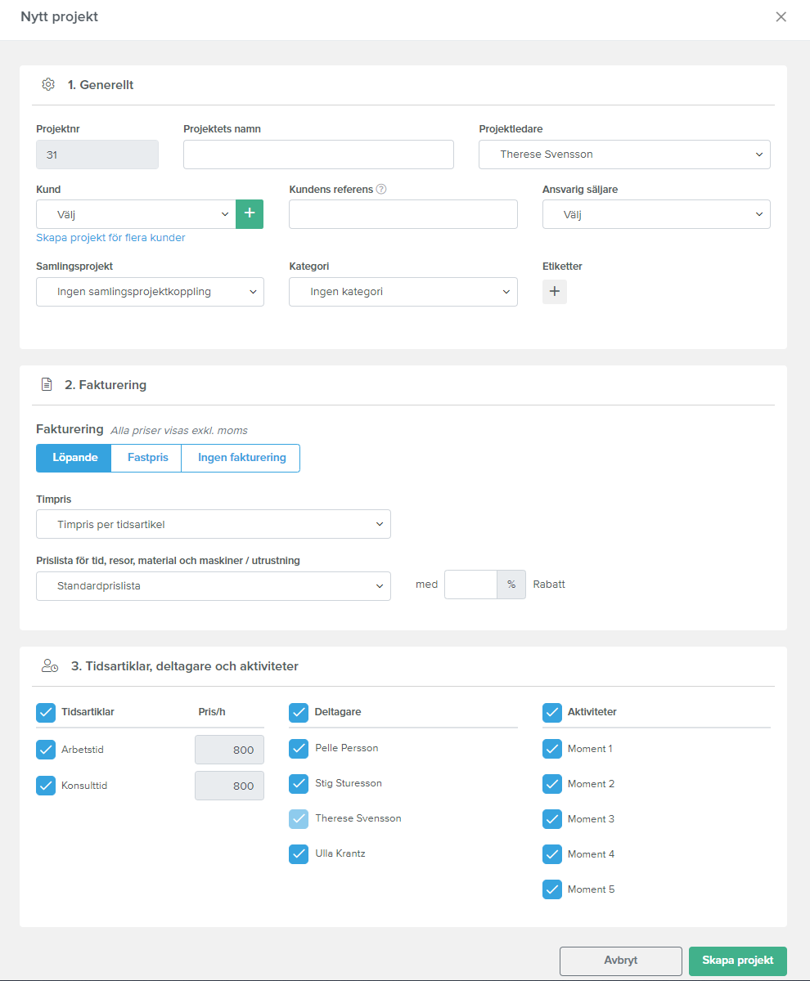Expand the Kategori dropdown
The image size is (810, 981).
coord(403,292)
